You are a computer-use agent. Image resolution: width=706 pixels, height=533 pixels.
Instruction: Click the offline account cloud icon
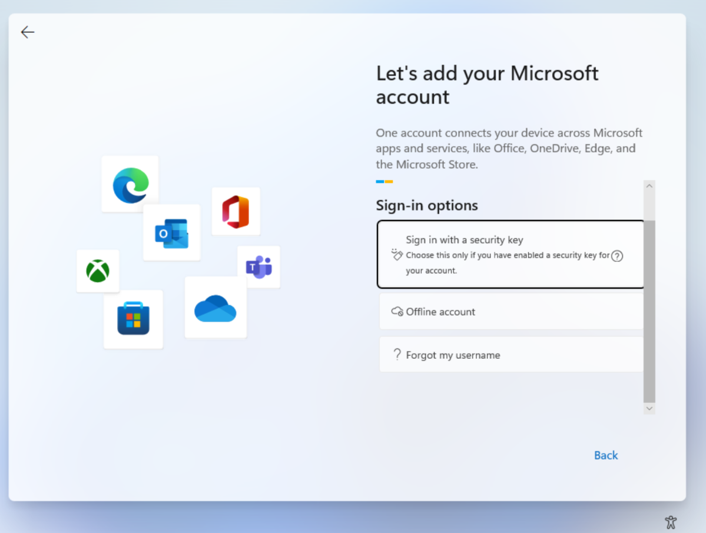point(397,311)
